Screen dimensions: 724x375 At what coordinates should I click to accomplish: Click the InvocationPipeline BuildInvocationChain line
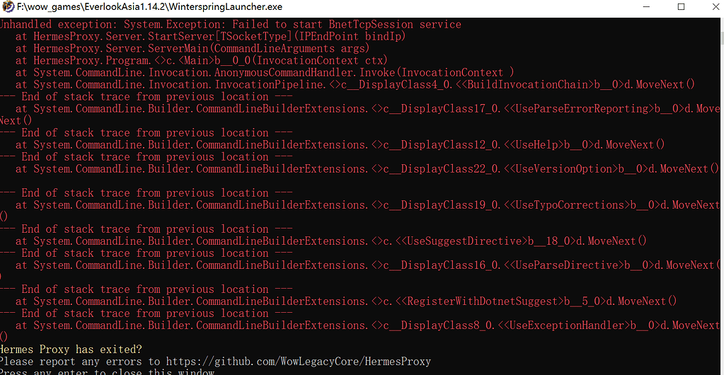[355, 85]
